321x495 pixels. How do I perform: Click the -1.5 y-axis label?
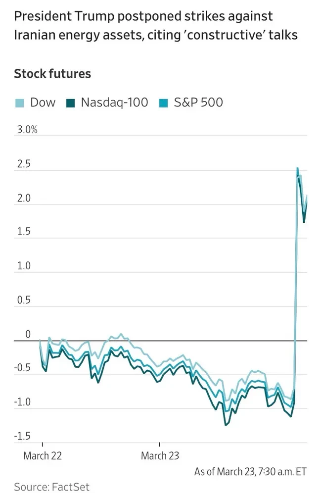click(x=24, y=437)
